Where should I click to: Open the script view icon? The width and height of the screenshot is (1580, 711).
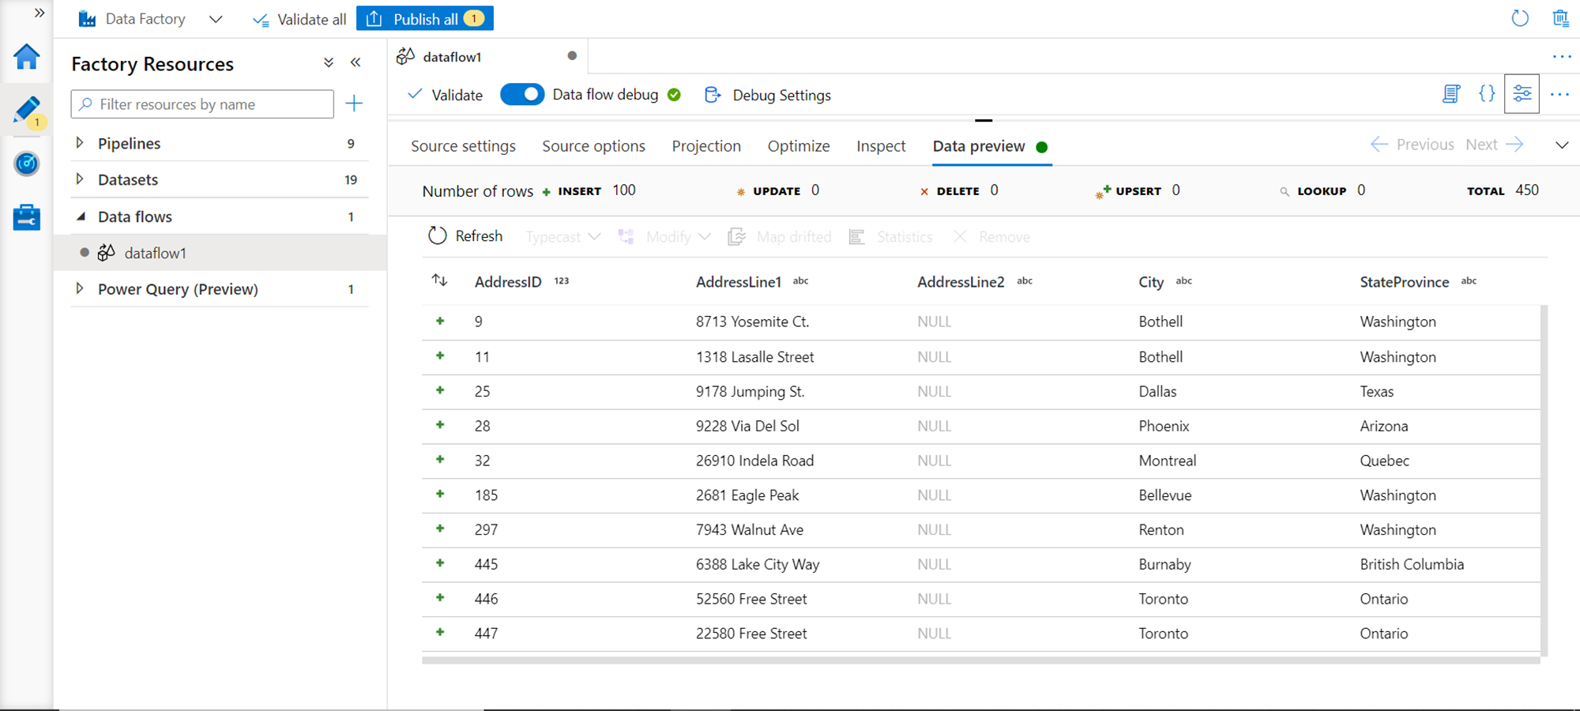1451,94
